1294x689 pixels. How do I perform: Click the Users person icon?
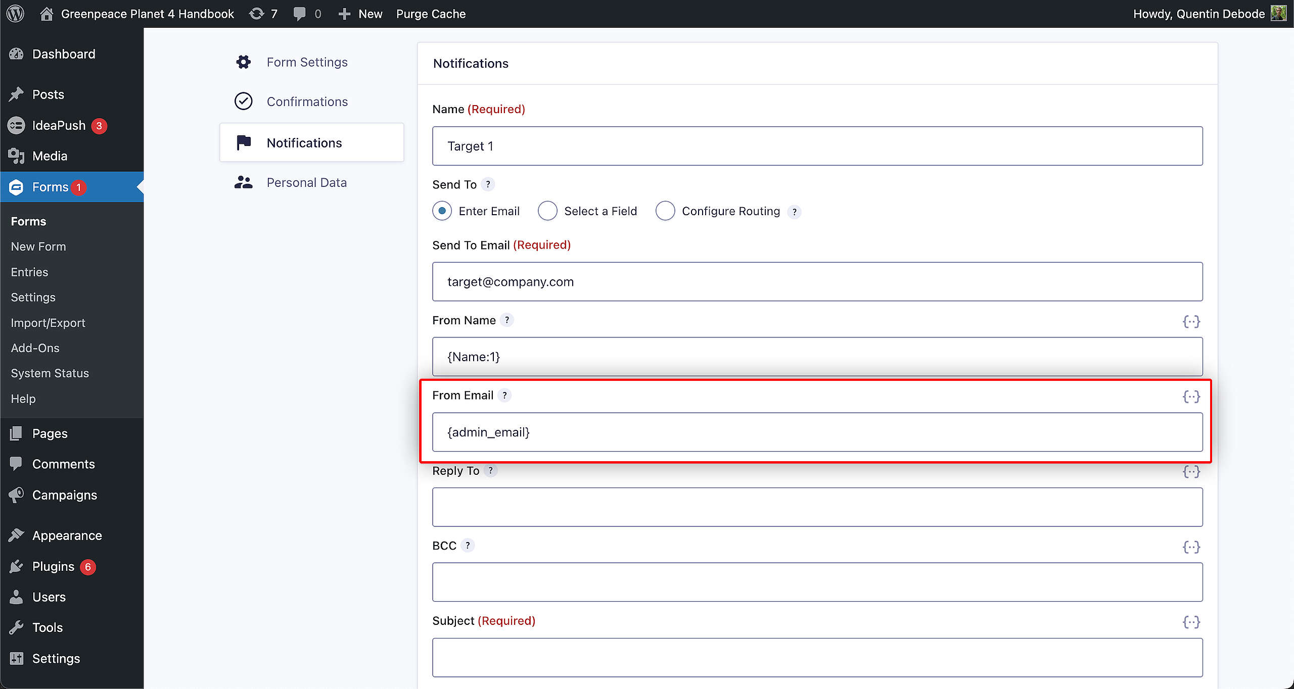point(16,597)
